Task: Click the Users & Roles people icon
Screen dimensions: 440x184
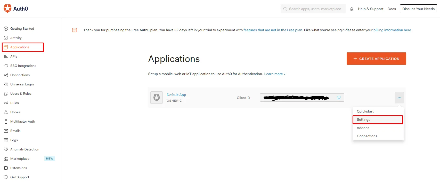Action: point(6,94)
